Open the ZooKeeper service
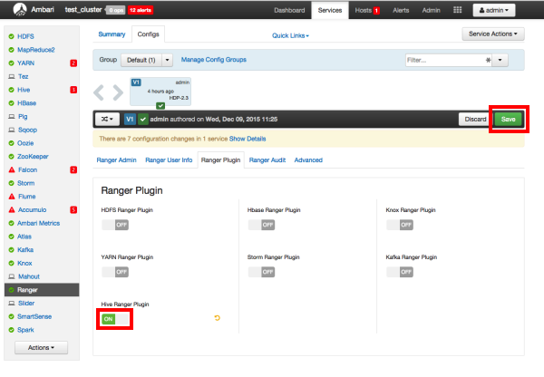This screenshot has width=544, height=377. (33, 157)
